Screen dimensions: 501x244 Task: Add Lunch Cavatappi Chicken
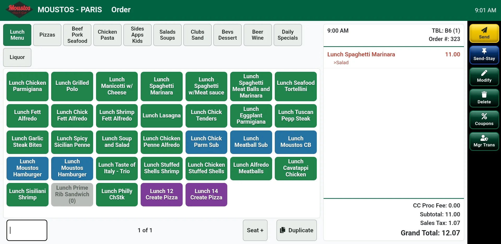pos(296,168)
